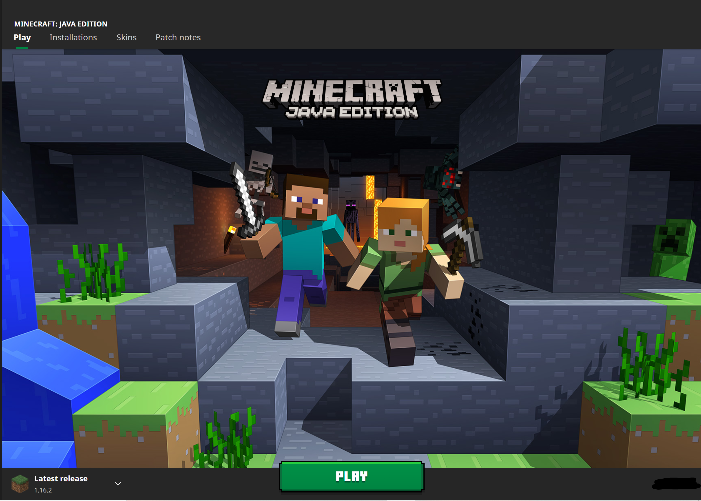Click the grass block installation icon
Screen dimensions: 701x501
point(20,483)
